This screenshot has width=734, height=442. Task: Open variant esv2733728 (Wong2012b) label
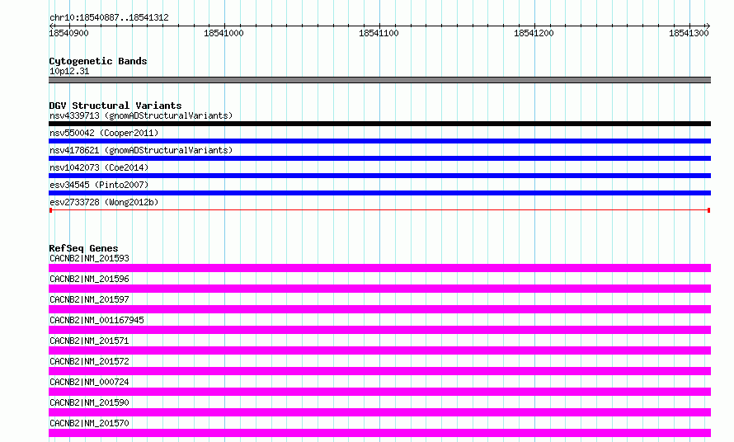[104, 202]
